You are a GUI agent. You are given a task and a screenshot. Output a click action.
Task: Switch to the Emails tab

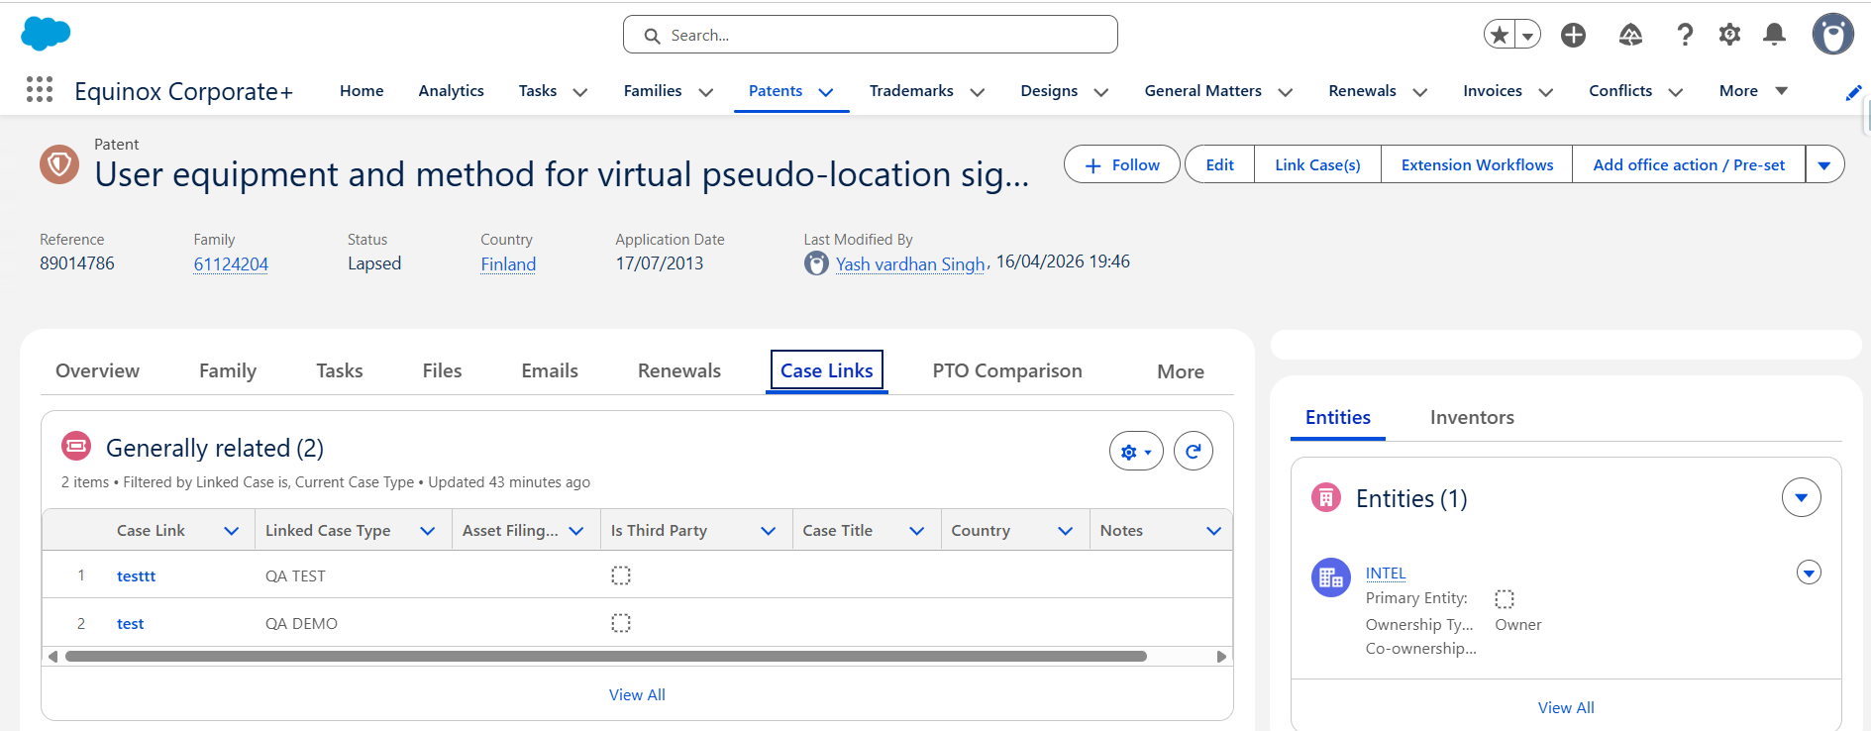coord(550,370)
